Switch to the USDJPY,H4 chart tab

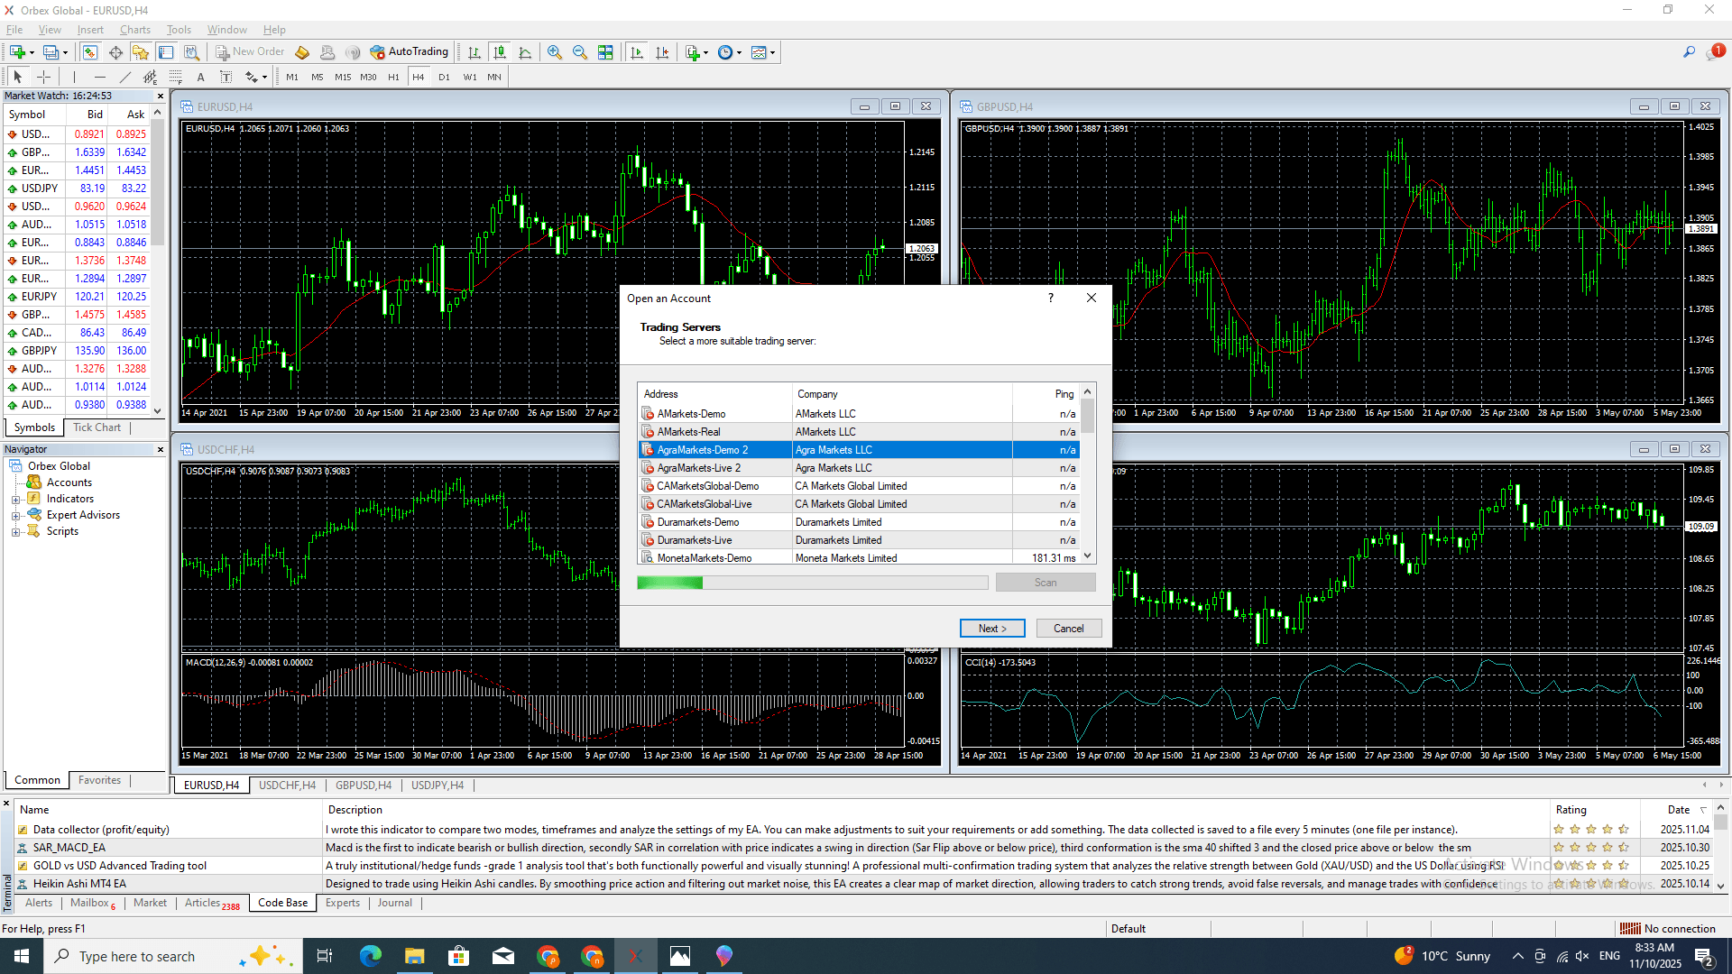pos(438,786)
